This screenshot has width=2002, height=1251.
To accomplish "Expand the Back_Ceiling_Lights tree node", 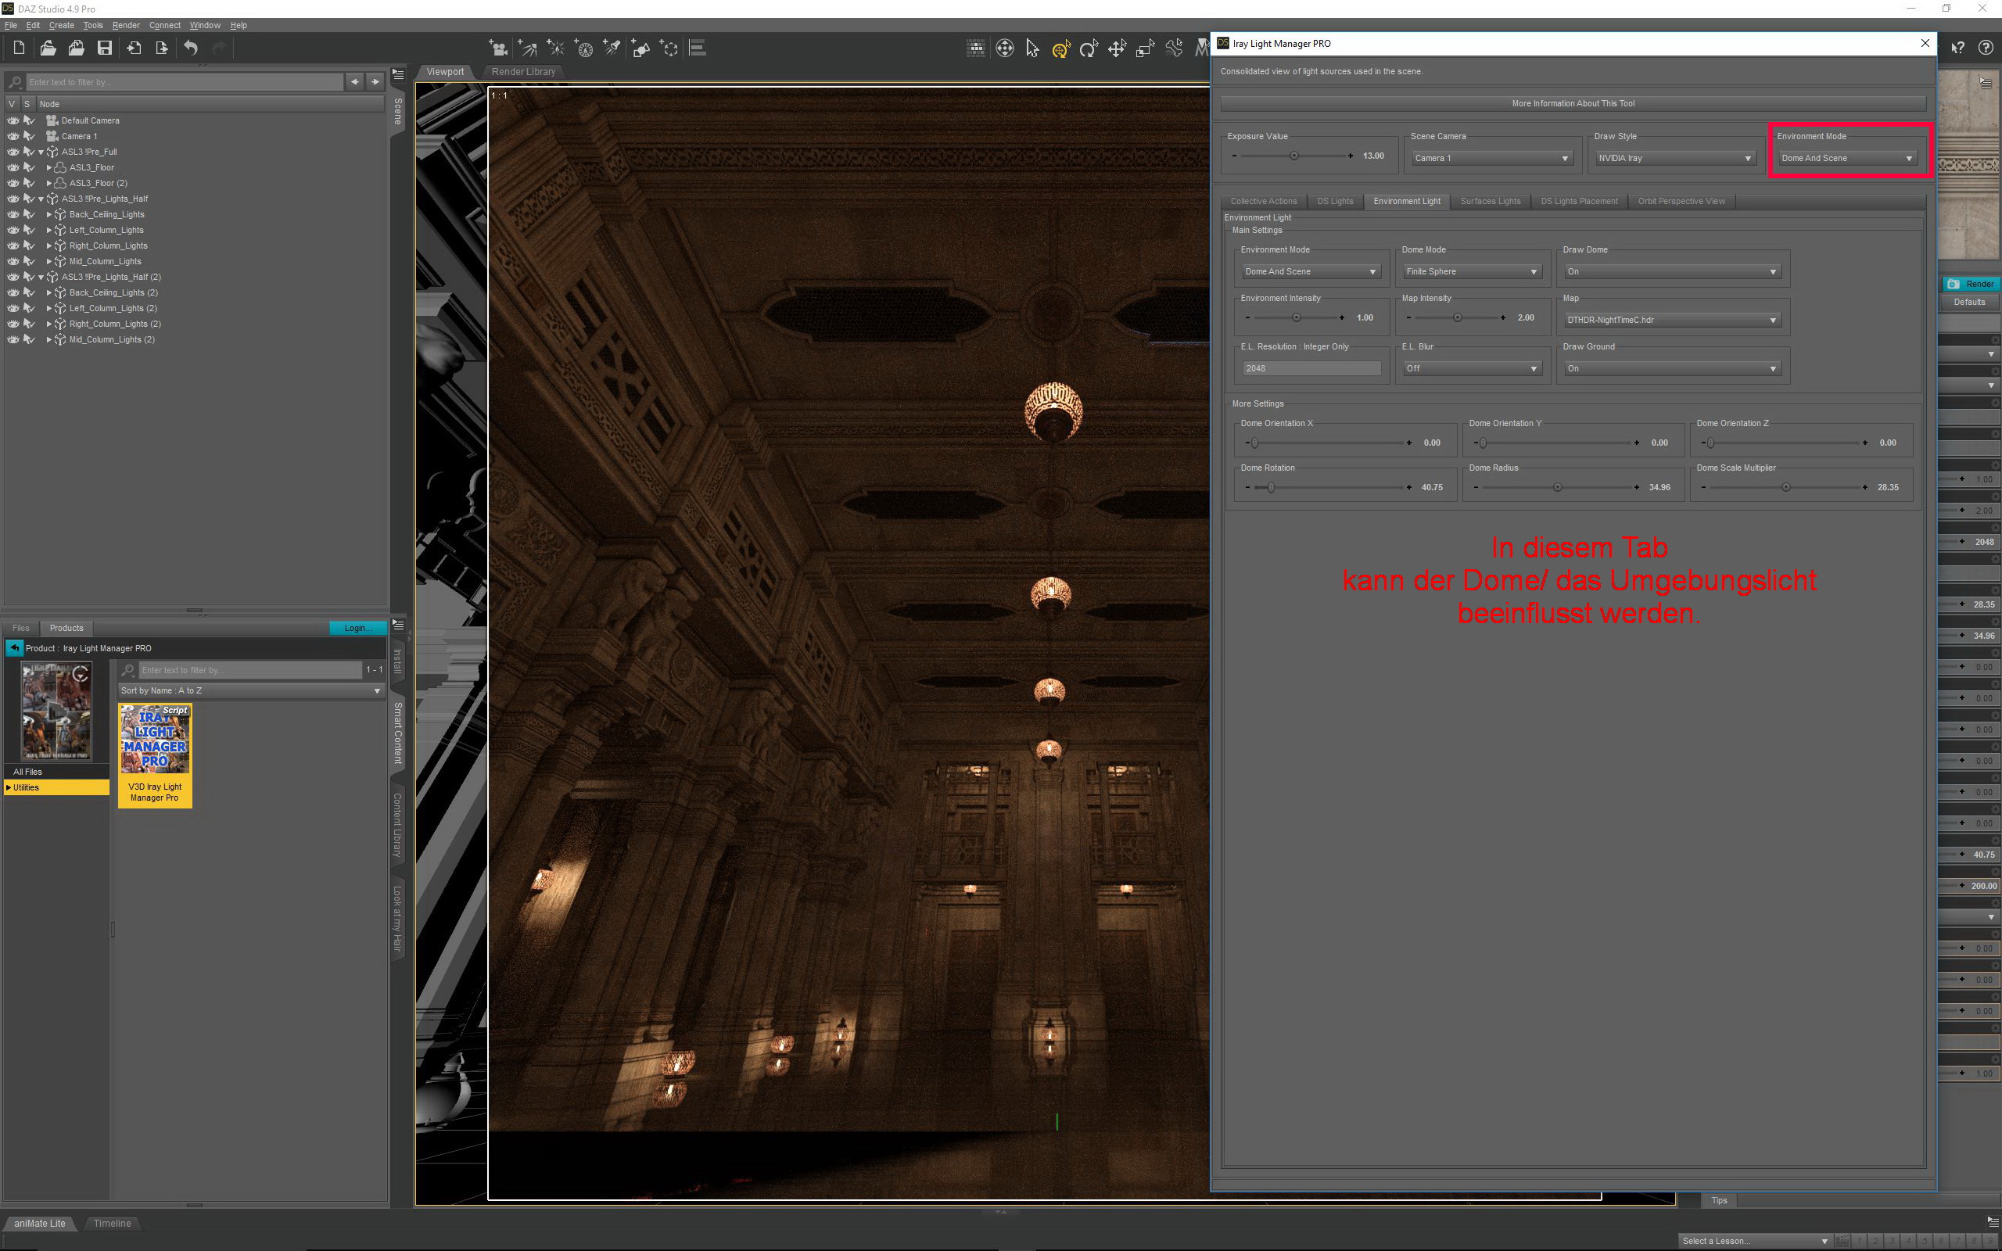I will [x=48, y=214].
